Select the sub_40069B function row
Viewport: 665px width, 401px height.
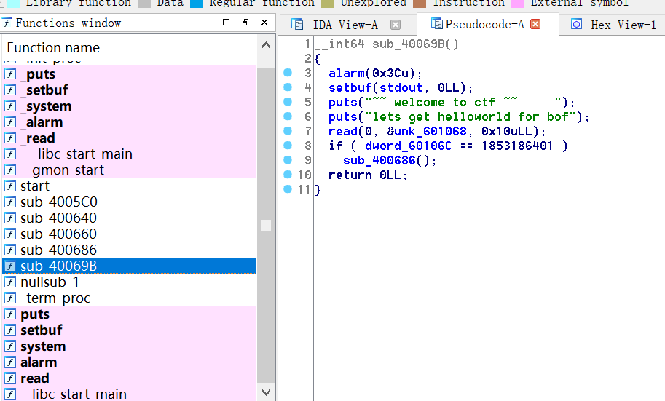coord(130,266)
